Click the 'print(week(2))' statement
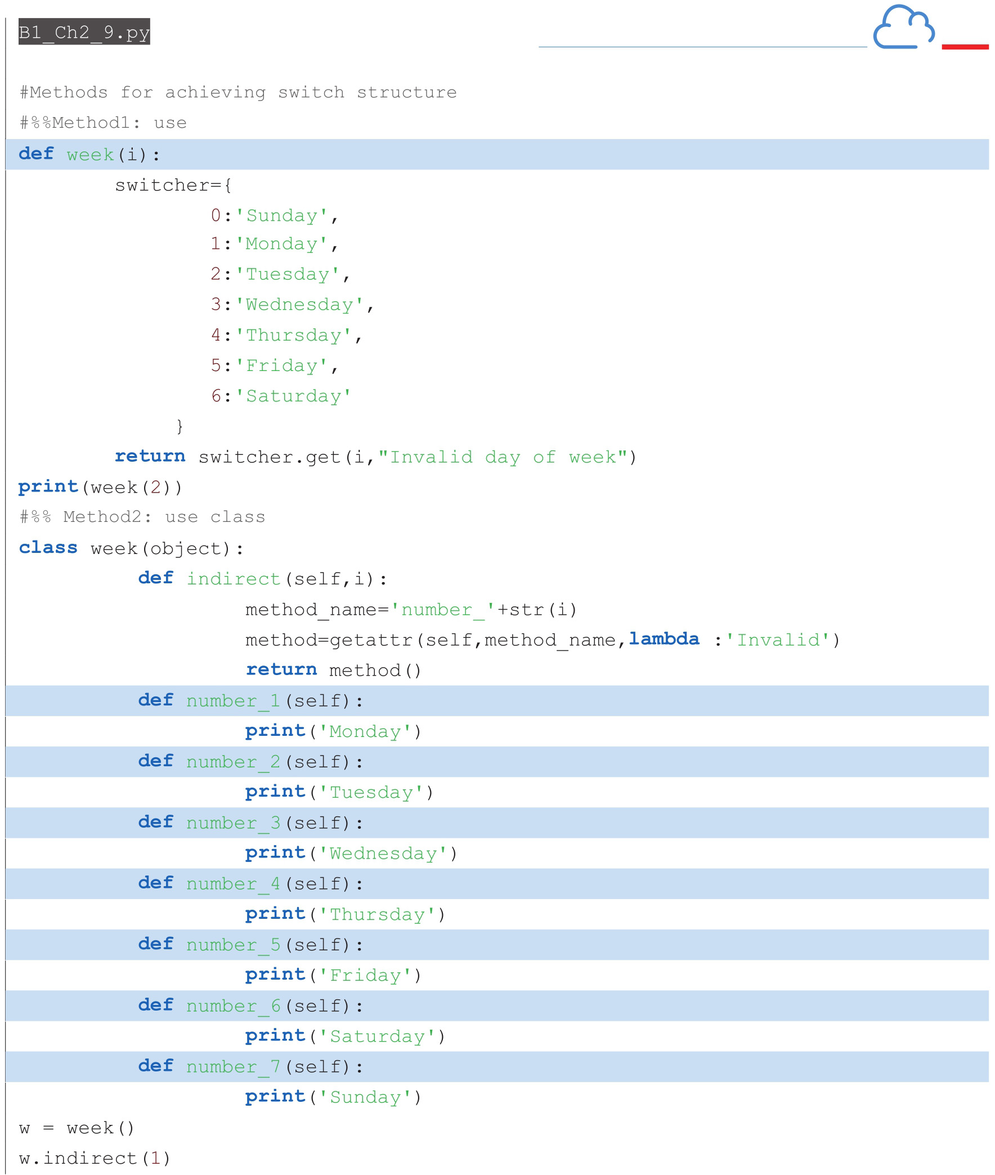Image resolution: width=995 pixels, height=1175 pixels. click(100, 487)
